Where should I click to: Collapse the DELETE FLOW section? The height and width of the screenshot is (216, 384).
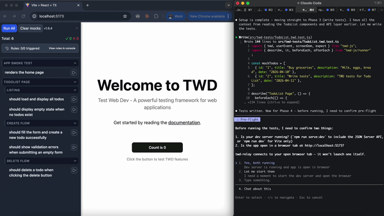point(75,161)
